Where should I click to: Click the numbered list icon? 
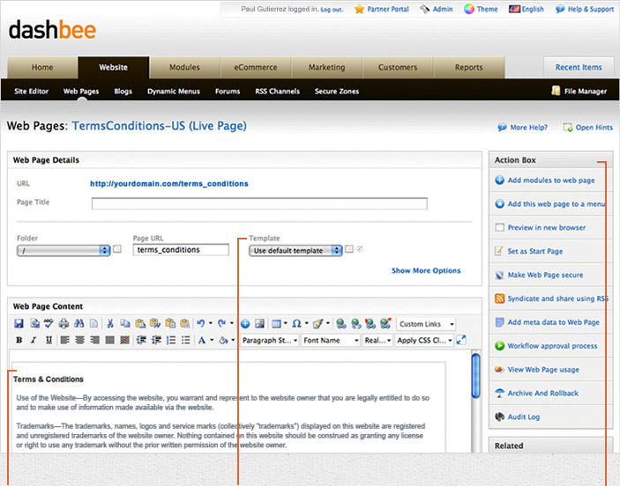click(171, 340)
